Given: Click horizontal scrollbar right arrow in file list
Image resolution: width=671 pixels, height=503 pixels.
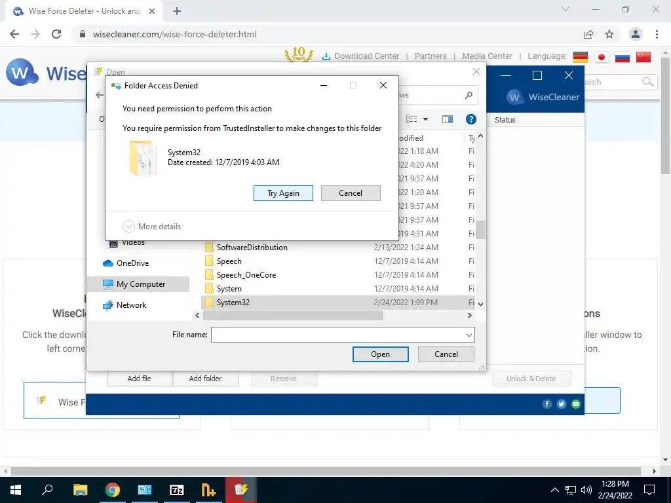Looking at the screenshot, I should click(469, 315).
